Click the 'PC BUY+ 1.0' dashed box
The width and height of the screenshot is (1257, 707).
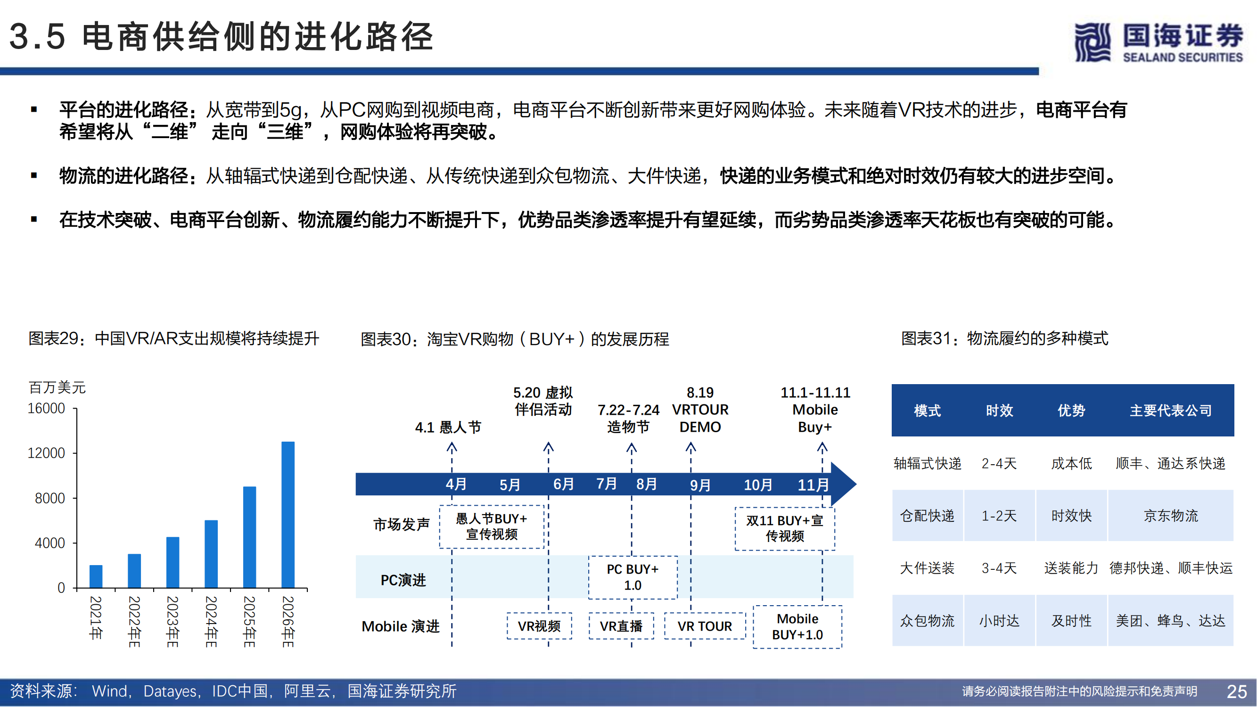pos(633,578)
